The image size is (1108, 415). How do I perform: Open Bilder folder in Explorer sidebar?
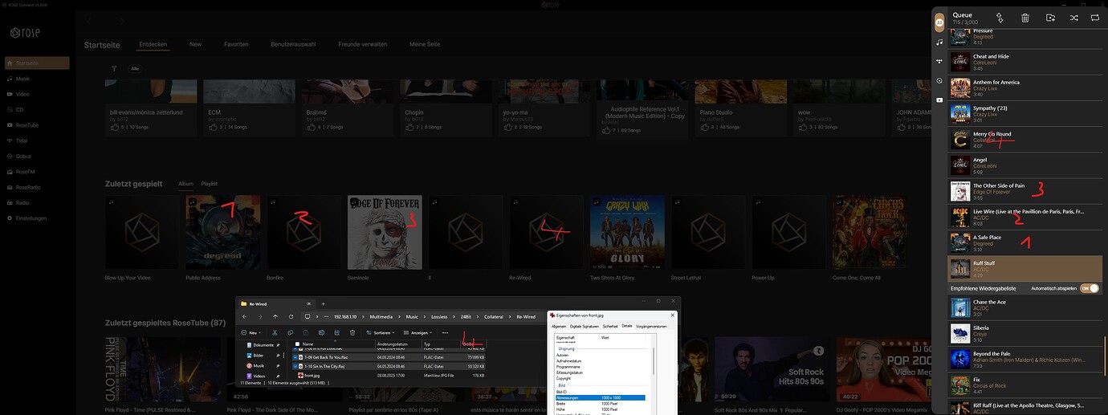point(257,356)
